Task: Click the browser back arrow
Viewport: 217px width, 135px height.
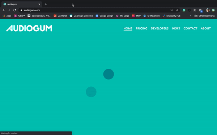Action: point(4,10)
